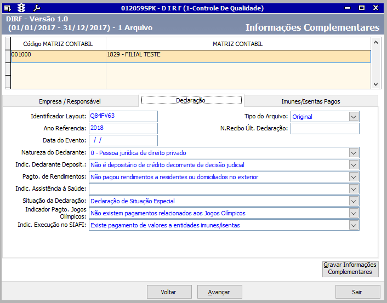Open Indic. Assistência à Saúde dropdown
Viewport: 387px width, 303px height.
[354, 189]
